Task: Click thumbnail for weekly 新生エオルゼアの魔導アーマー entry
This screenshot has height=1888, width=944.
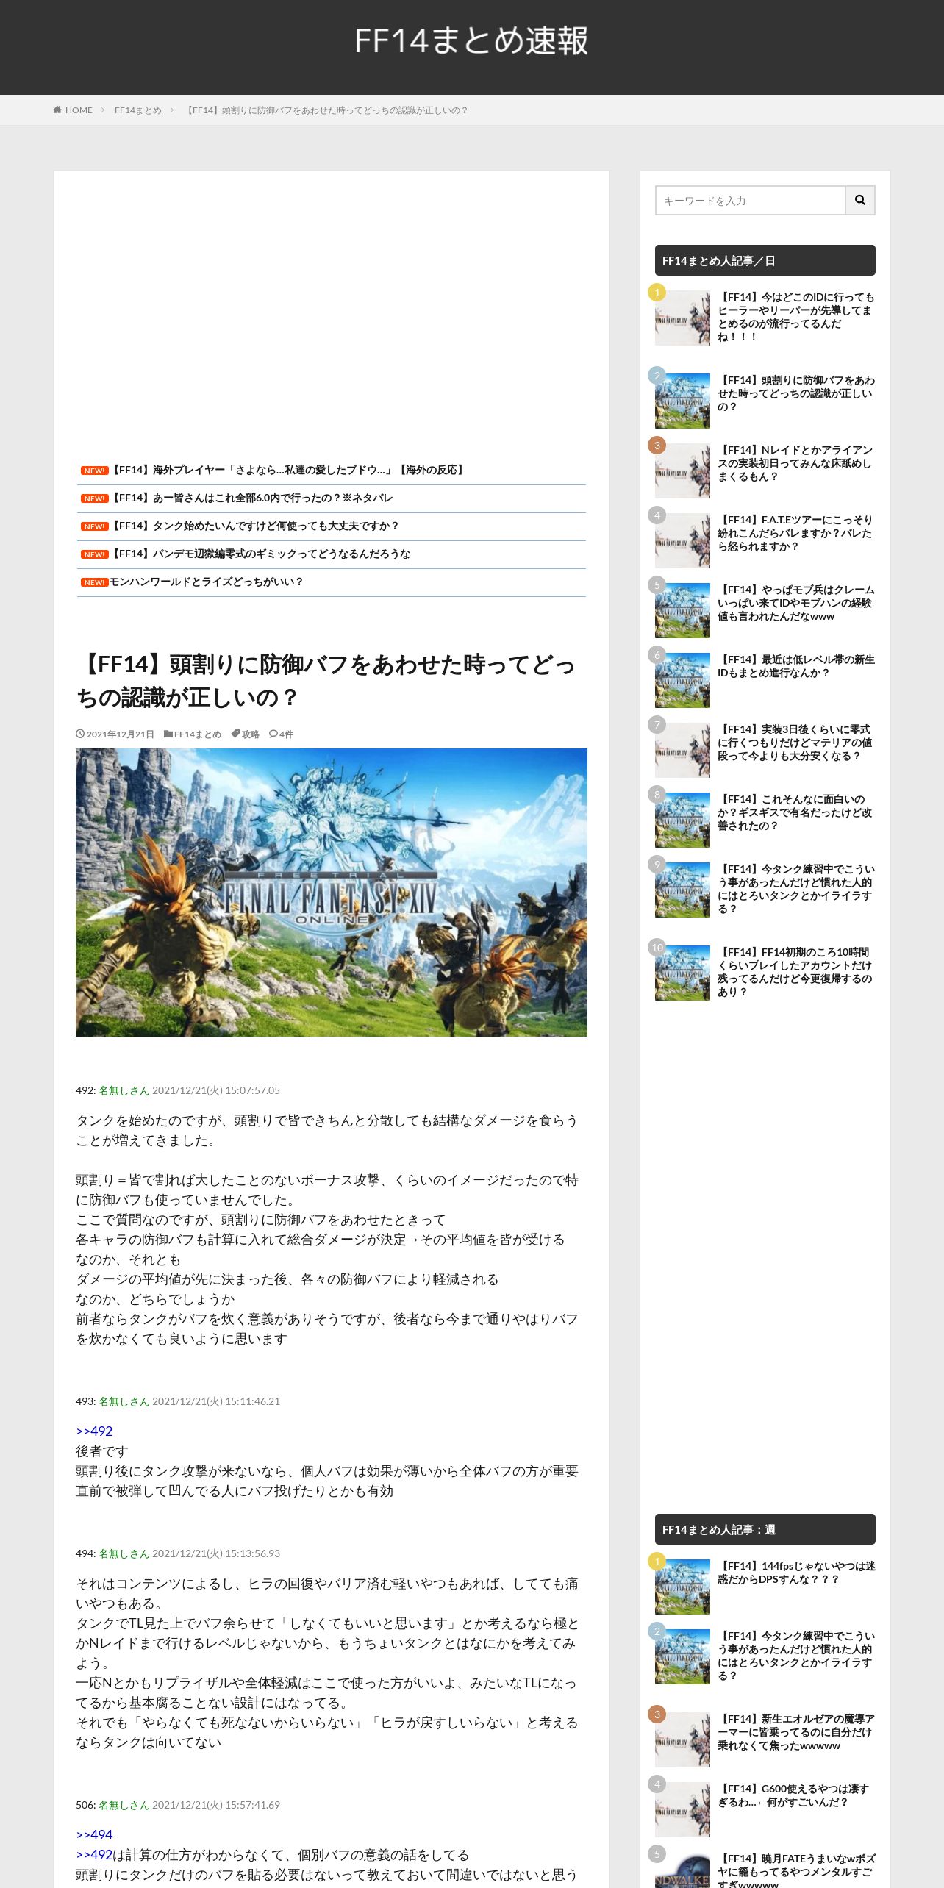Action: pyautogui.click(x=682, y=1739)
